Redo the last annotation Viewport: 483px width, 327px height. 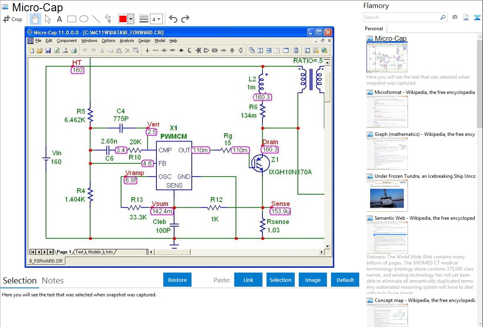coord(185,19)
